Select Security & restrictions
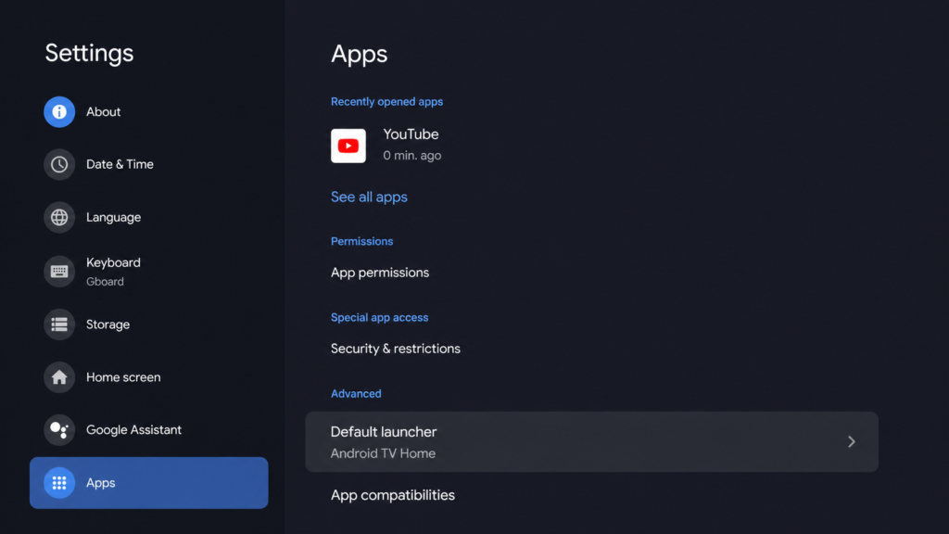Viewport: 949px width, 534px height. 396,349
